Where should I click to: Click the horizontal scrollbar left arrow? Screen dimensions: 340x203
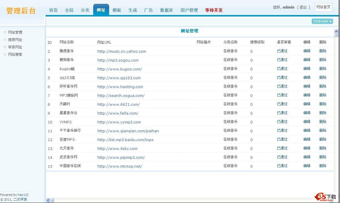[48, 200]
